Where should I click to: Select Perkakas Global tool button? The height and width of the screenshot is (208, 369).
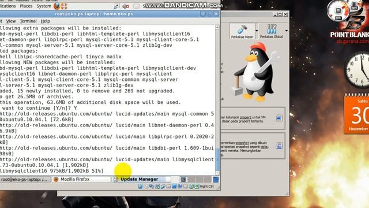pos(272,31)
